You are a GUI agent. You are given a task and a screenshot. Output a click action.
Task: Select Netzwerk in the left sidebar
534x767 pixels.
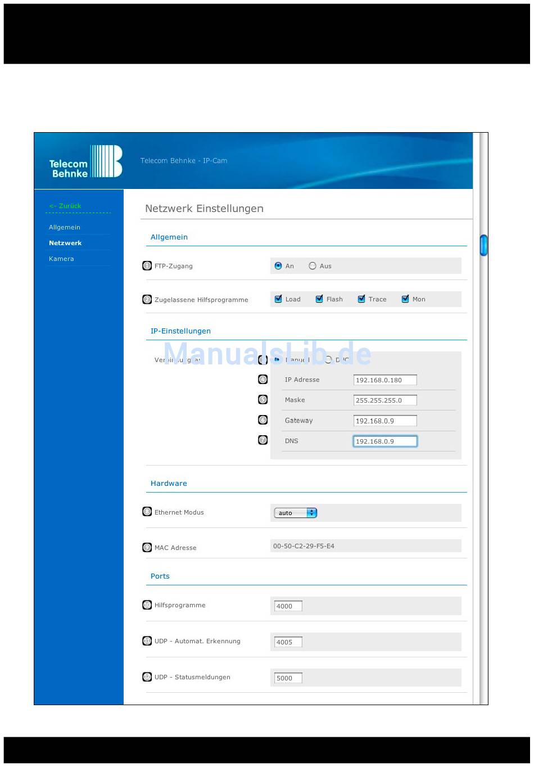[65, 243]
